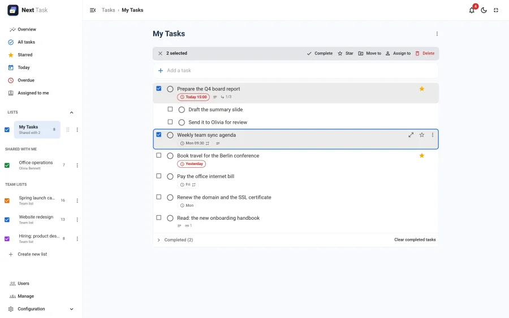Toggle Spring launch list orange checkbox
The width and height of the screenshot is (509, 318).
pyautogui.click(x=7, y=201)
